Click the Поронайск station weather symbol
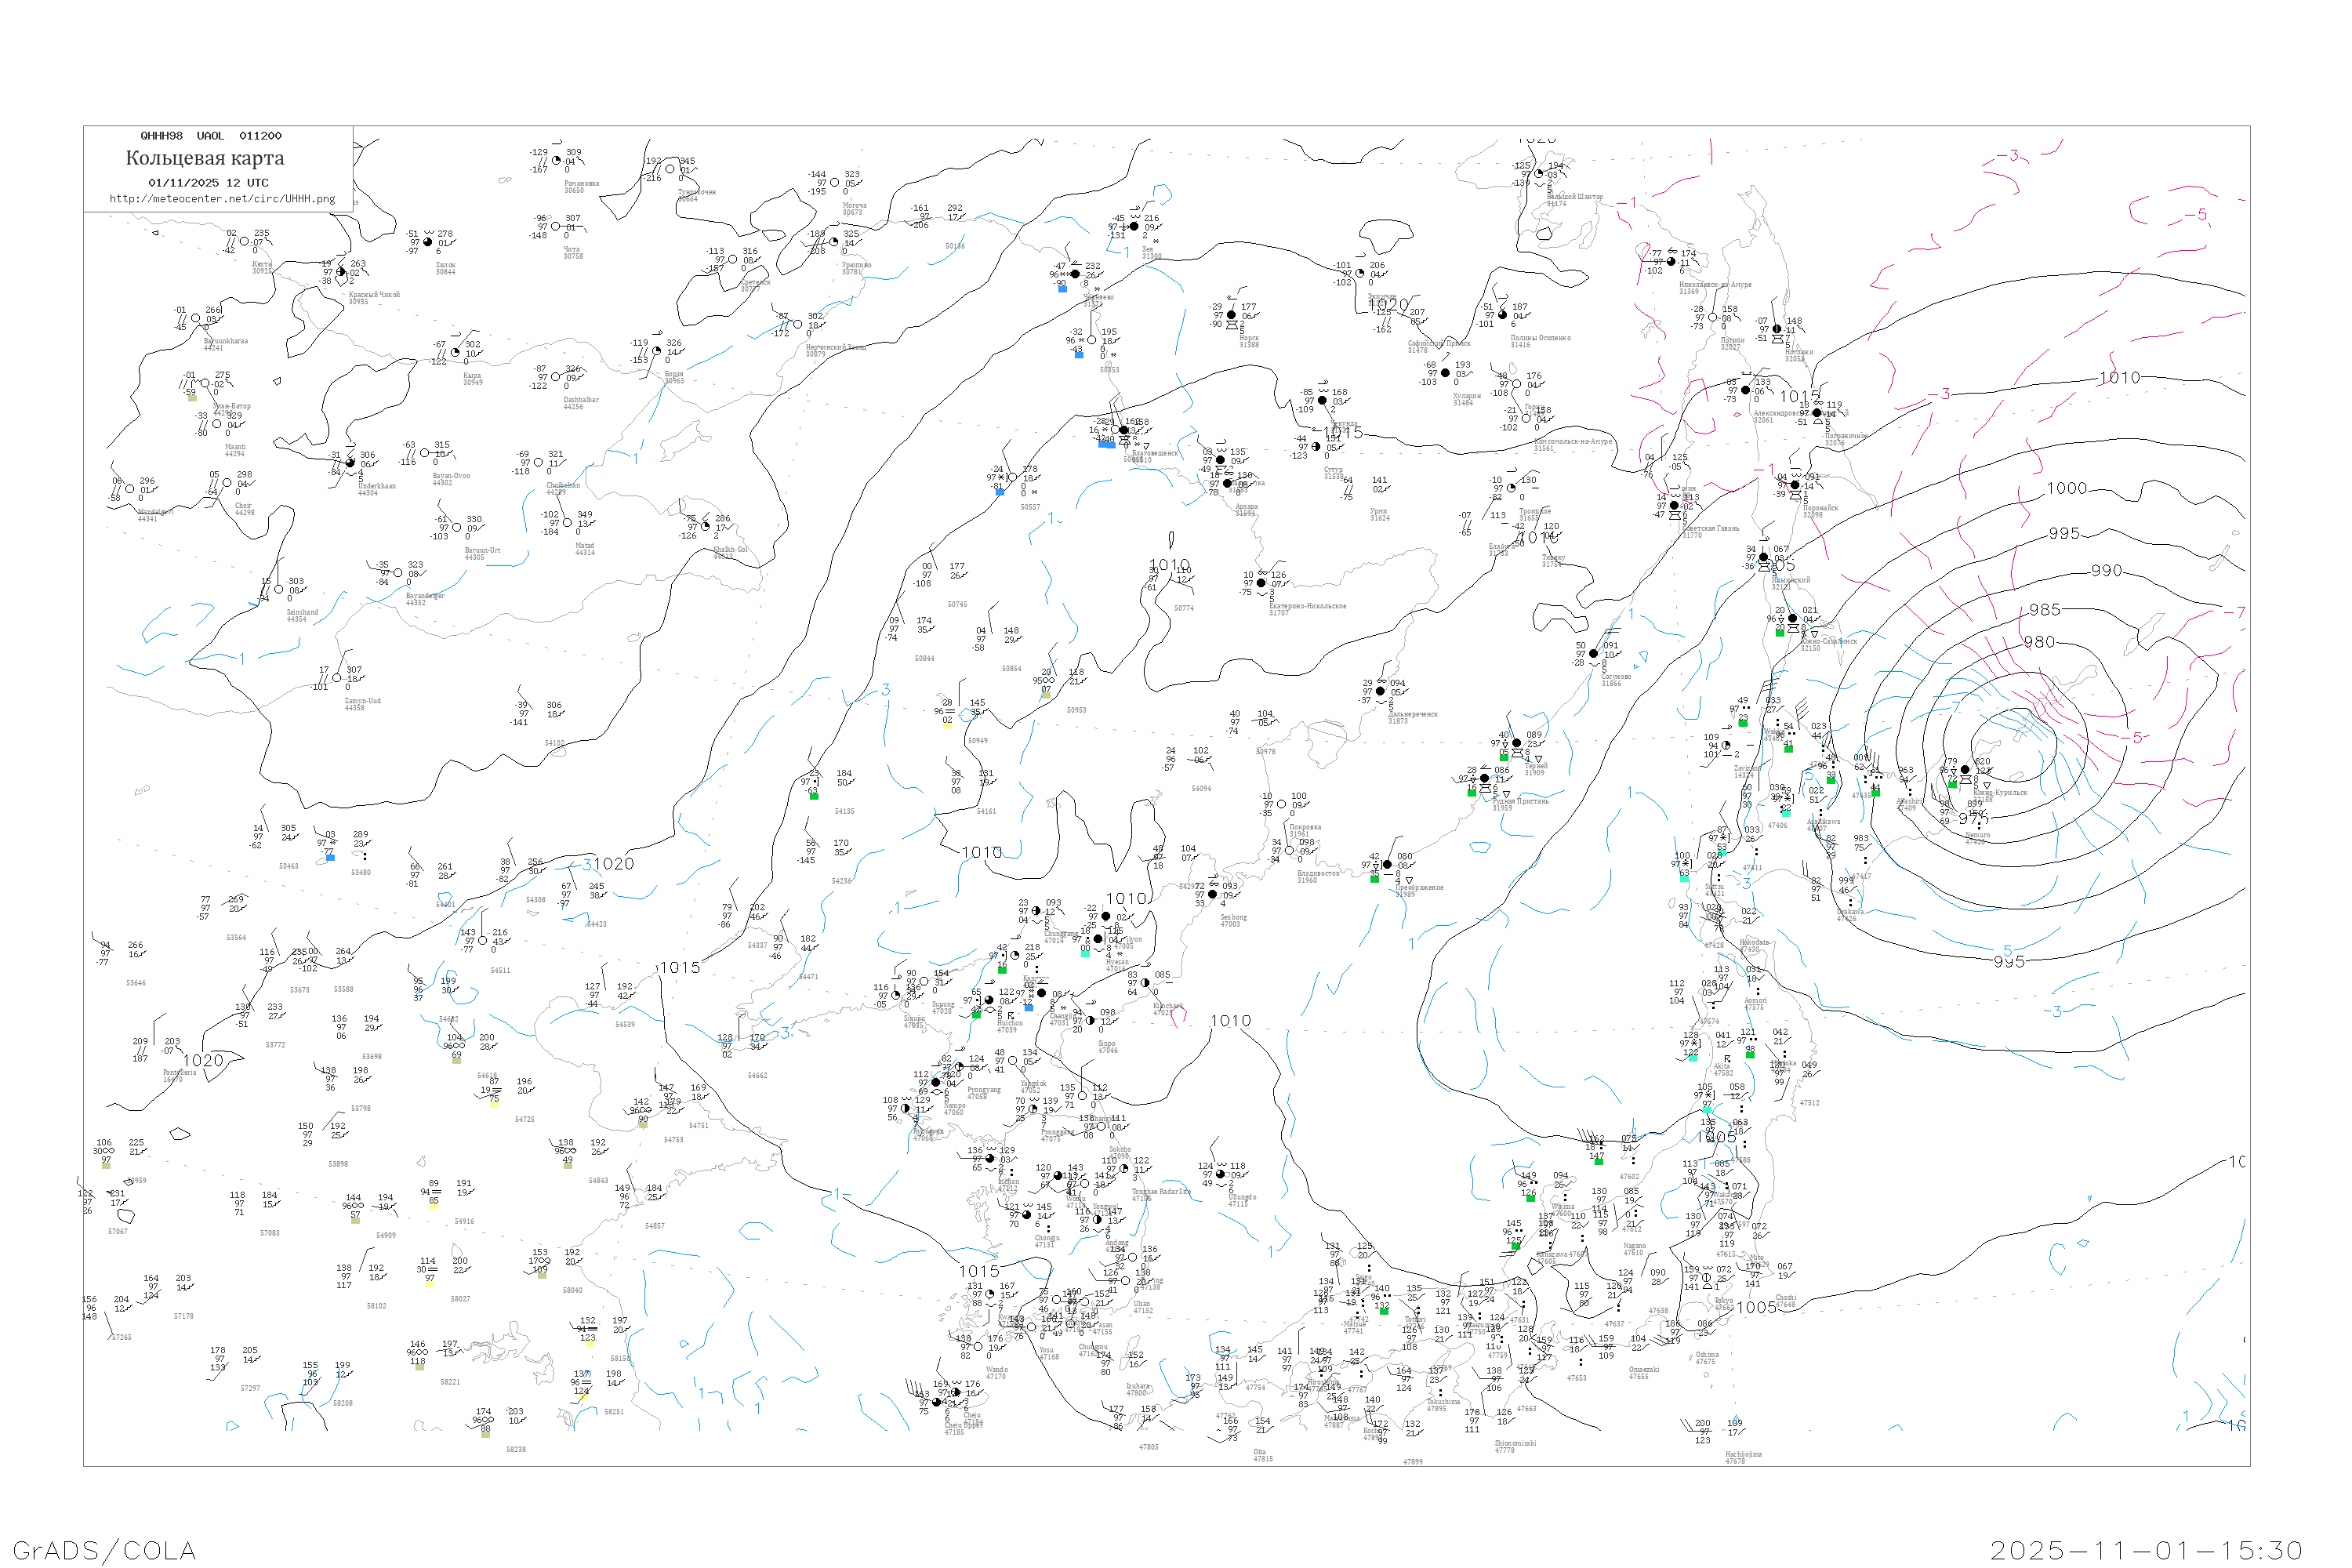 coord(1795,485)
